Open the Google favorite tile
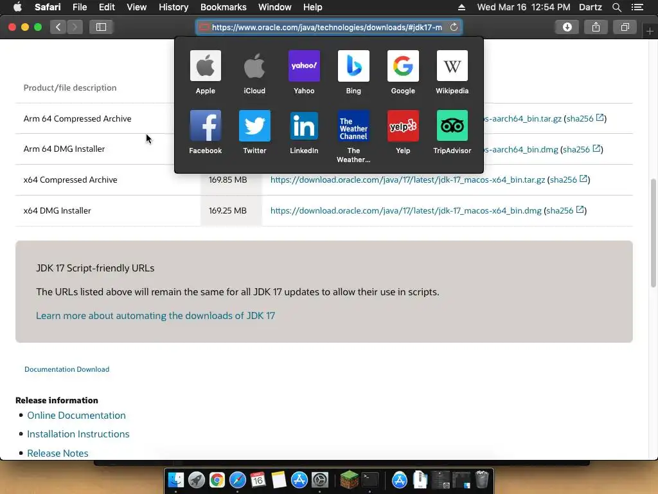 403,66
